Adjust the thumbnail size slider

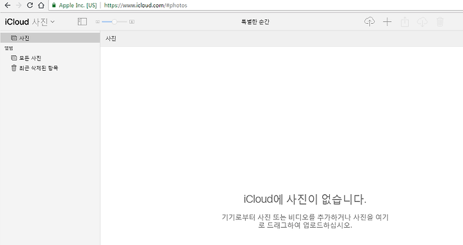(114, 22)
